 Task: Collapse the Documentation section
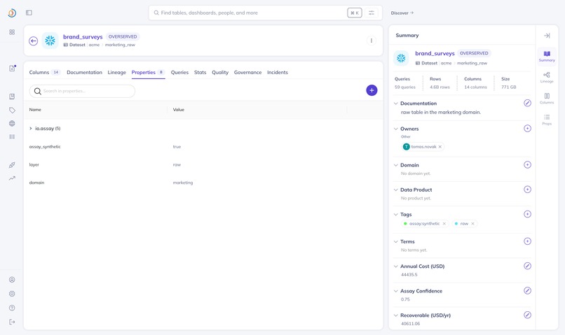(x=395, y=104)
